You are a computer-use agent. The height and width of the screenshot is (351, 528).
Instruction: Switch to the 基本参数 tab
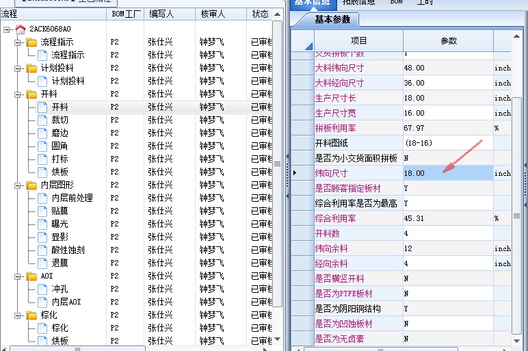[x=332, y=20]
